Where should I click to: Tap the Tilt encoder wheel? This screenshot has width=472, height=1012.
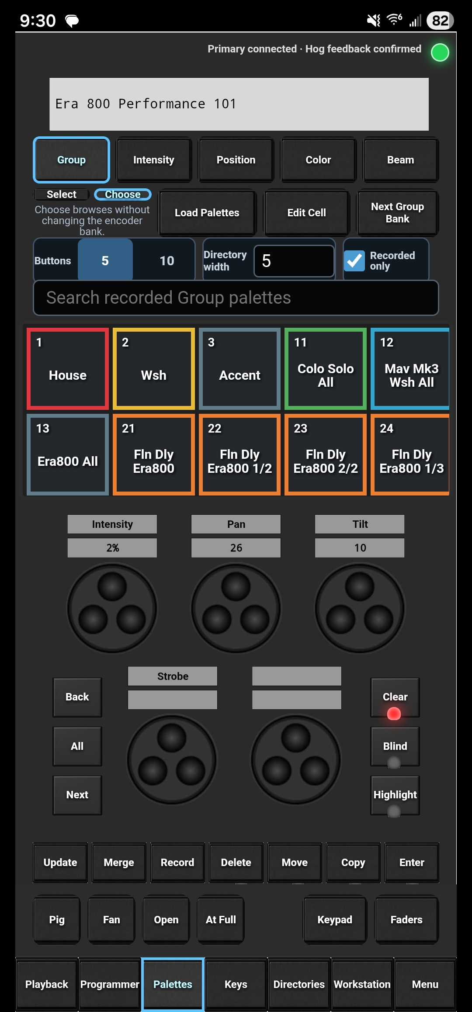[360, 608]
